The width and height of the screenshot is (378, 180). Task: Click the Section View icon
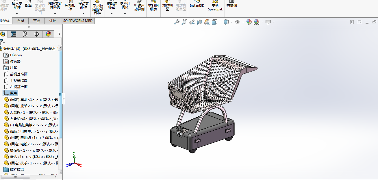click(x=199, y=22)
